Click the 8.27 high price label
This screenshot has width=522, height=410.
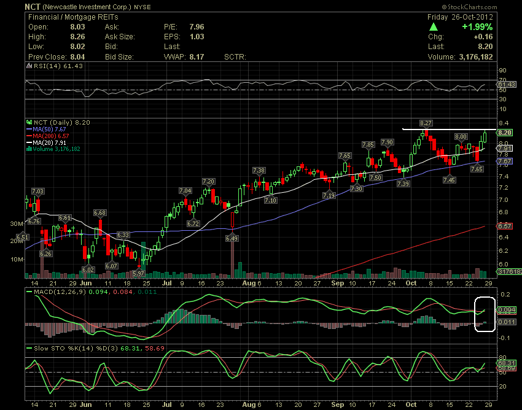[x=426, y=123]
